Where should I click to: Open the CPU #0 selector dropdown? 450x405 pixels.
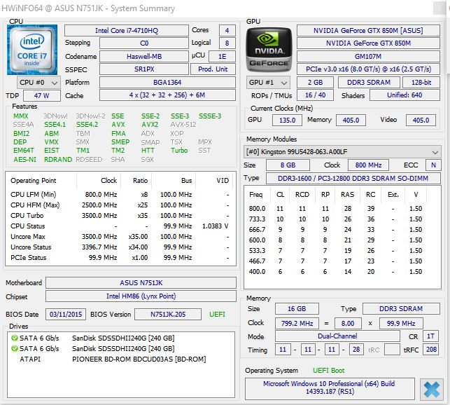38,83
